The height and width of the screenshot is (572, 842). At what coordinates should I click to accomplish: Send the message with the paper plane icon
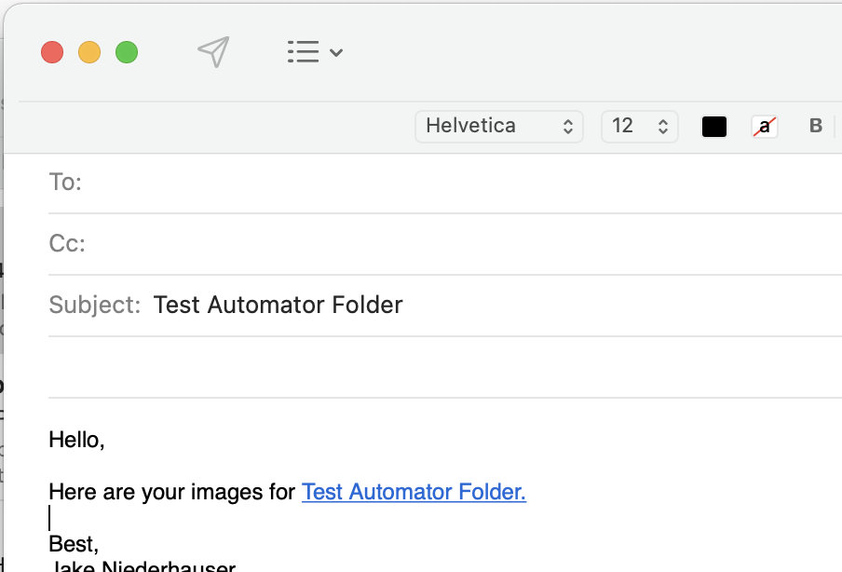[213, 52]
